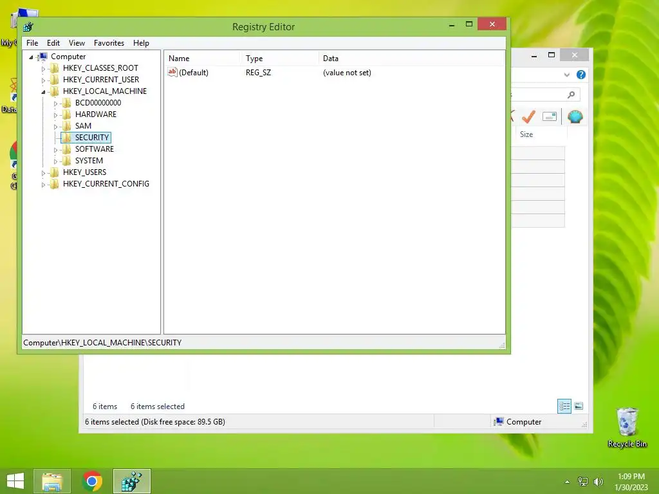Image resolution: width=659 pixels, height=494 pixels.
Task: Click Computer in background status bar
Action: click(x=518, y=422)
